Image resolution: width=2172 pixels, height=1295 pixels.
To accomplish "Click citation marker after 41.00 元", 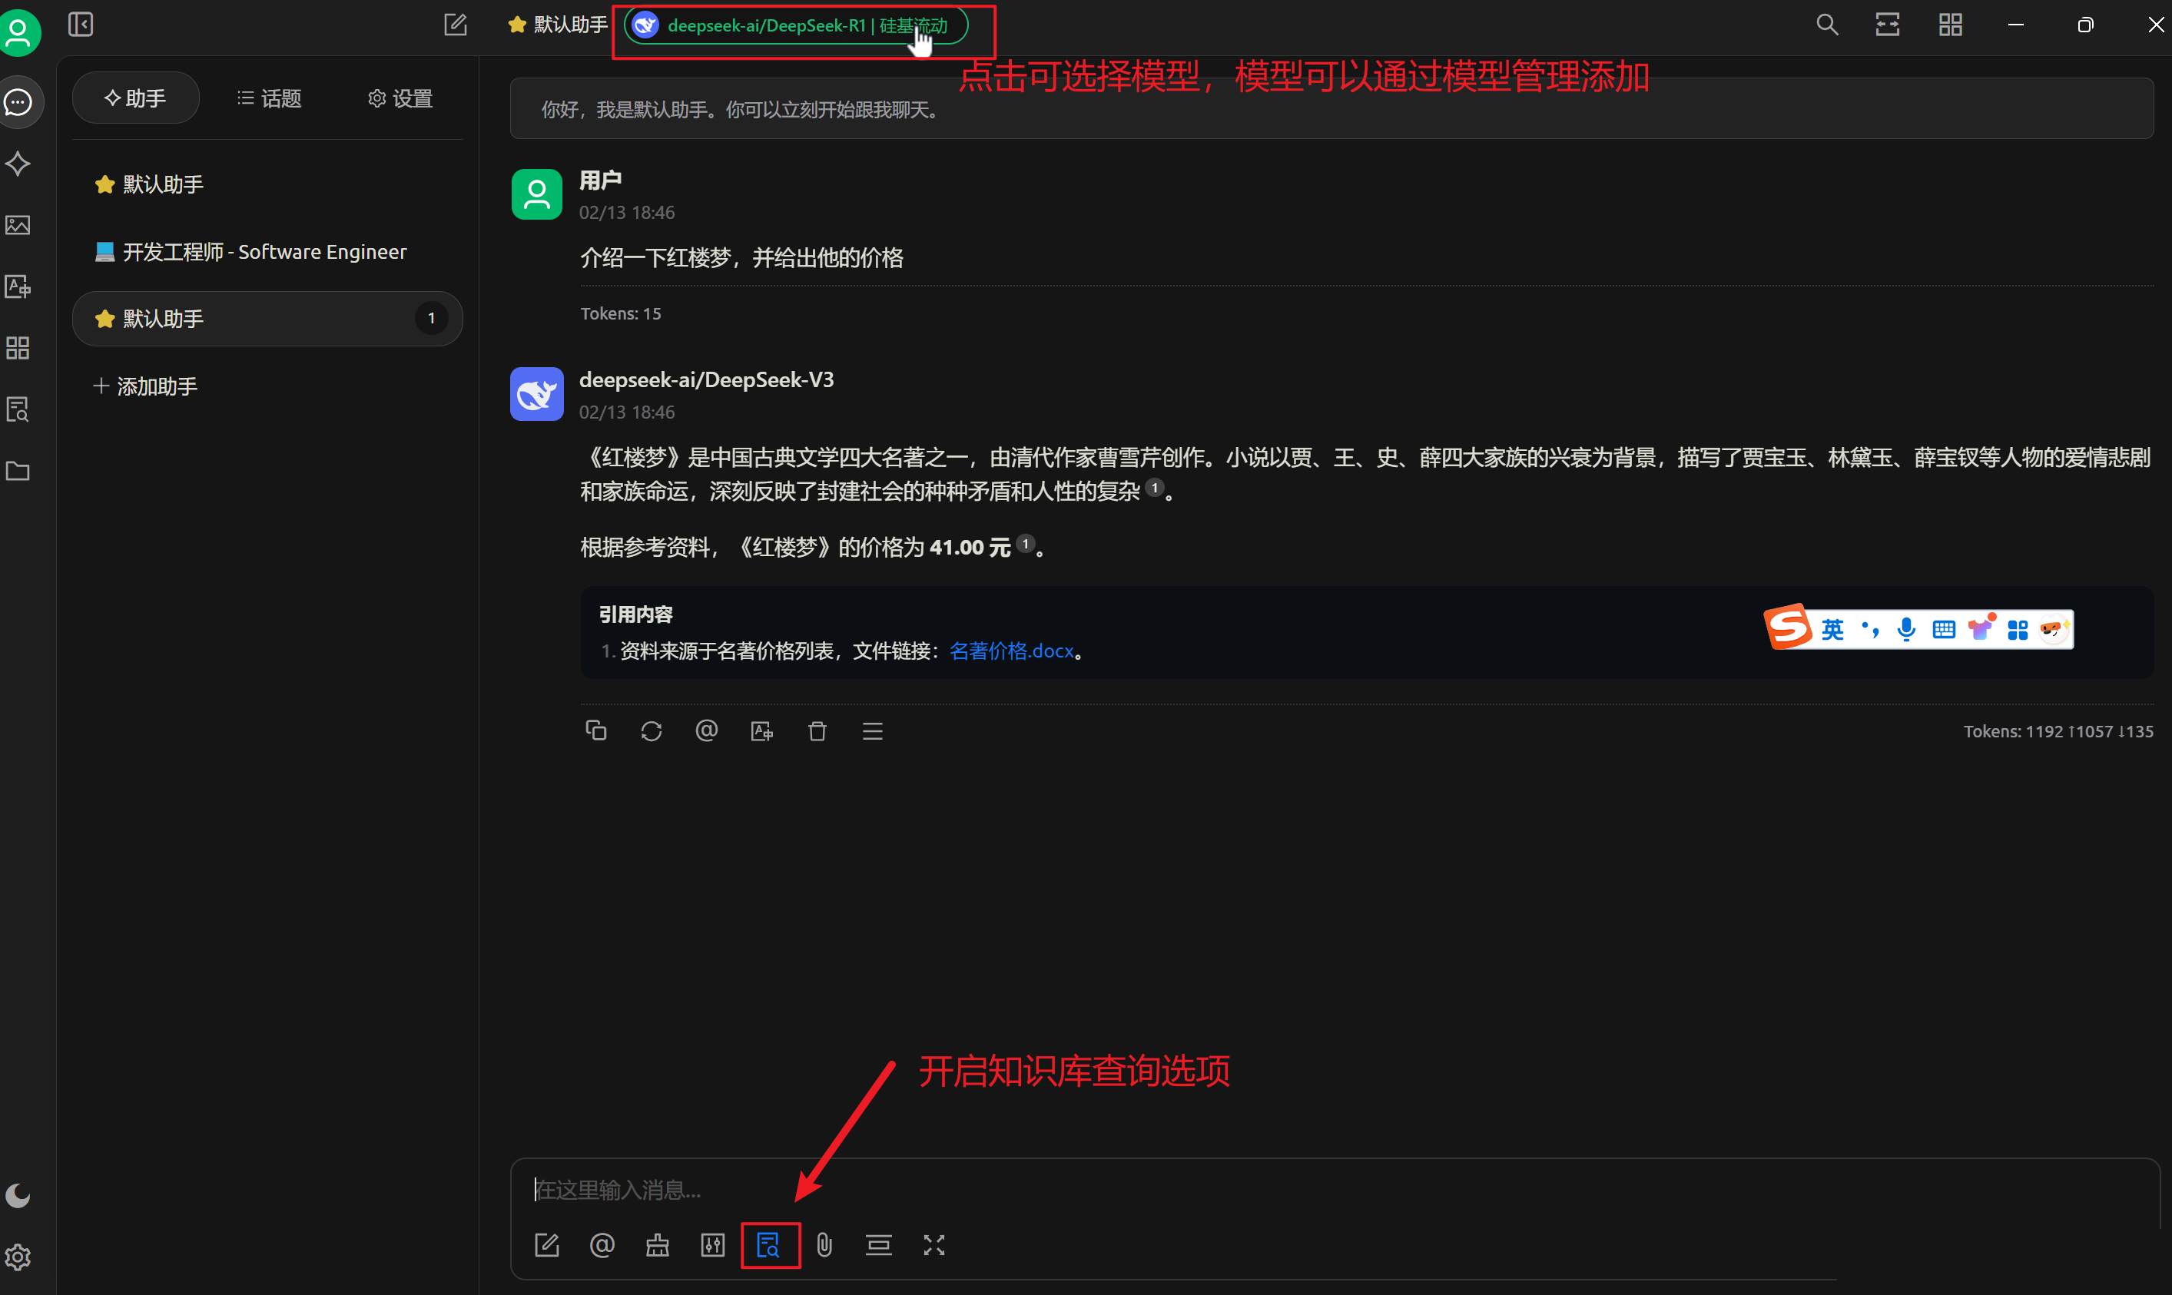I will 1026,544.
